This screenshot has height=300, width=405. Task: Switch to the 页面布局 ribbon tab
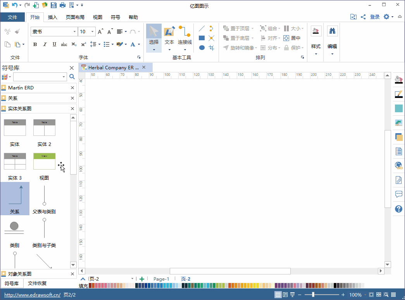(x=75, y=17)
